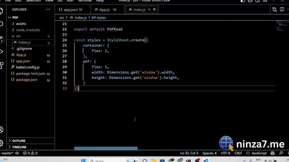
Task: Open package.json in Explorer
Action: 31,80
